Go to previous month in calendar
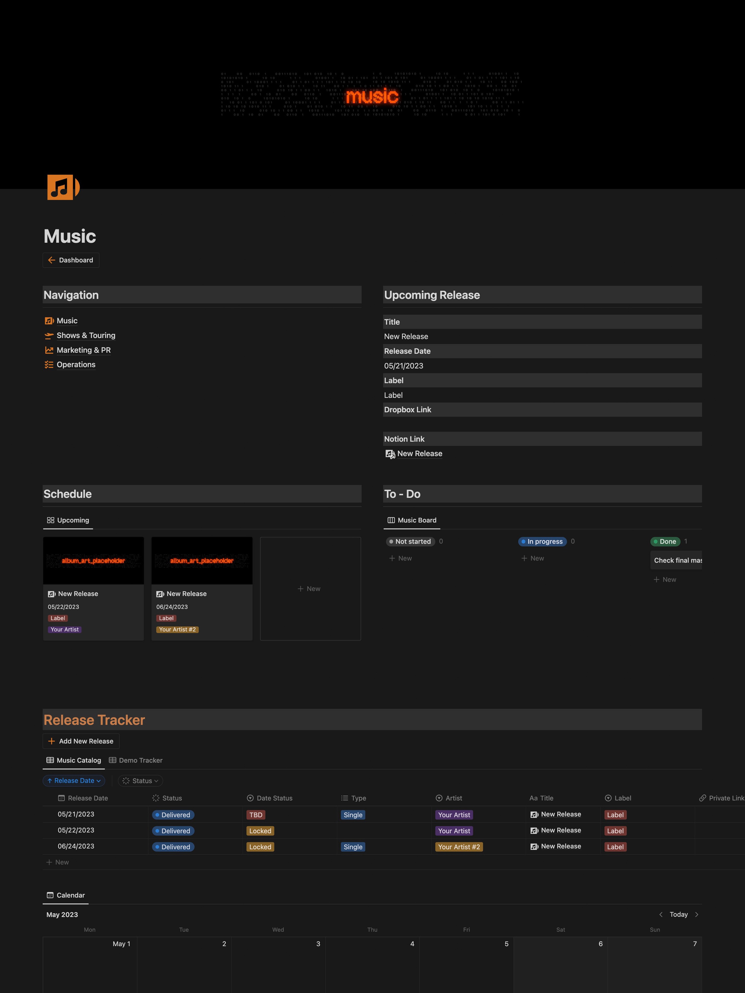 (x=661, y=914)
